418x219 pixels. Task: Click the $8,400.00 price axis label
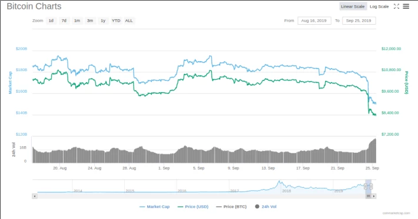pyautogui.click(x=390, y=113)
